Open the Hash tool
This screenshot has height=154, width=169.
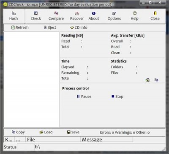14,16
